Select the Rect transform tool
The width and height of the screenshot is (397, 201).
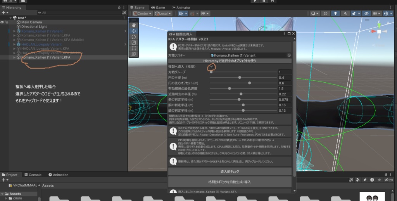(x=134, y=48)
